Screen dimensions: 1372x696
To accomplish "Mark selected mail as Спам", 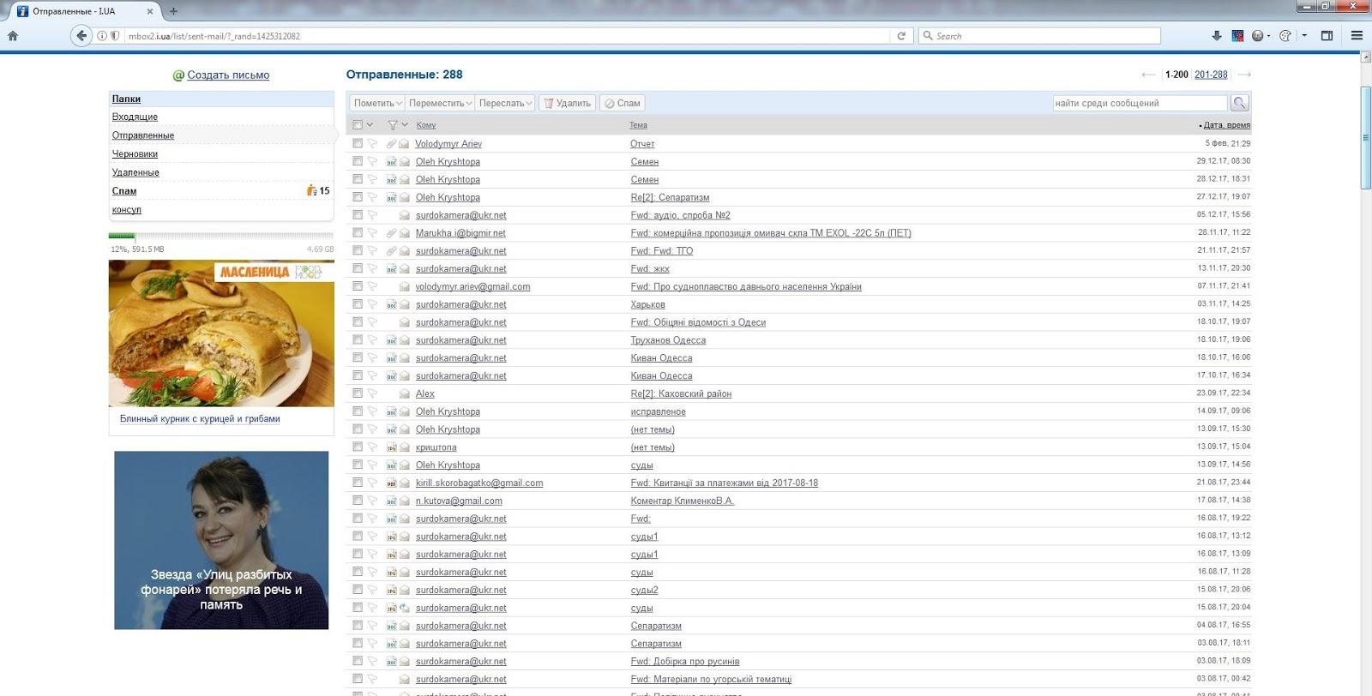I will tap(622, 103).
